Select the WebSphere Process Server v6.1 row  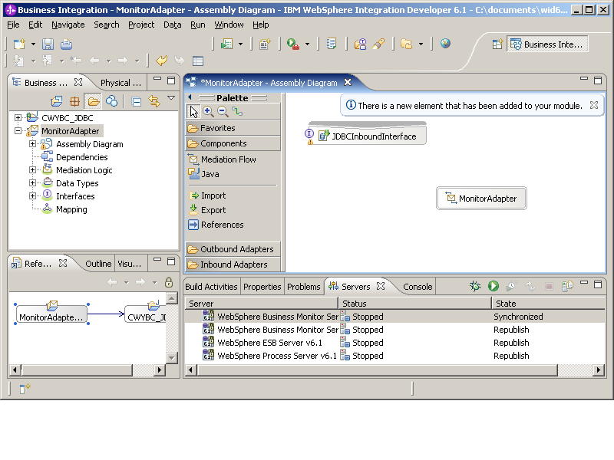[395, 356]
